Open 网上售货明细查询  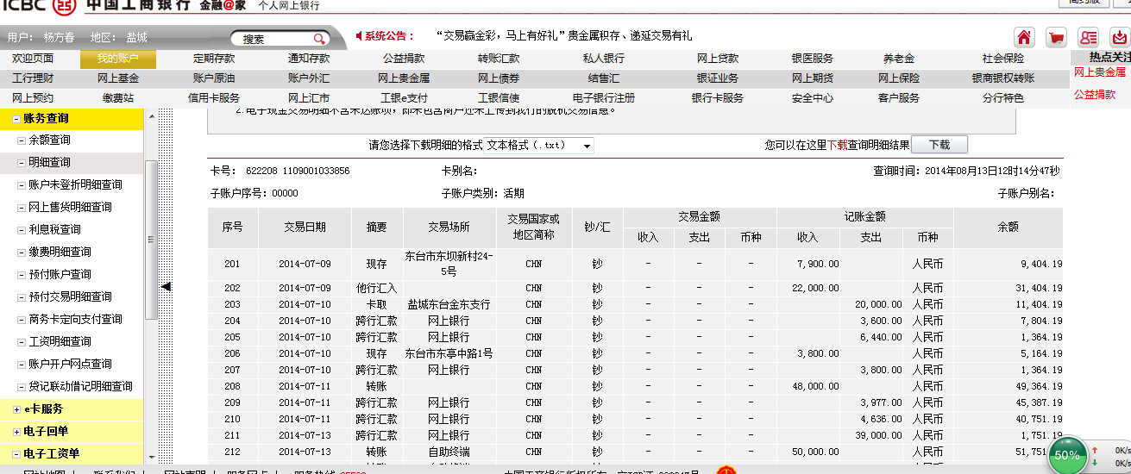coord(70,207)
